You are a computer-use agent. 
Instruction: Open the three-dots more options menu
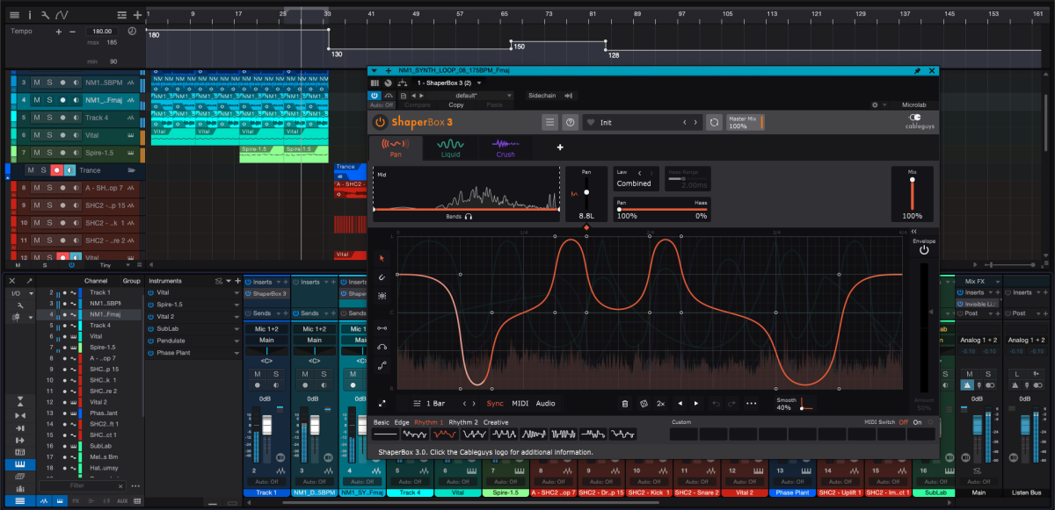(x=751, y=404)
